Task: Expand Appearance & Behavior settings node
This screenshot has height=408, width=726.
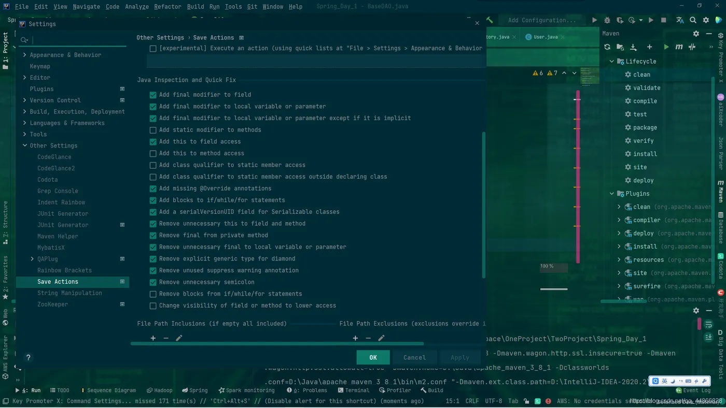Action: (24, 55)
